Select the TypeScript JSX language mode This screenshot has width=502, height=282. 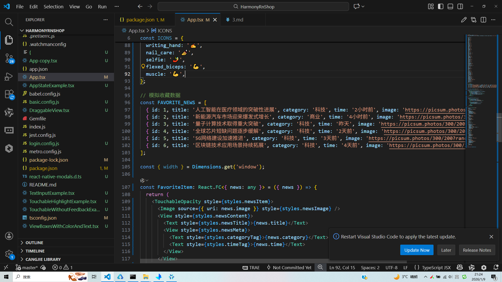[436, 267]
